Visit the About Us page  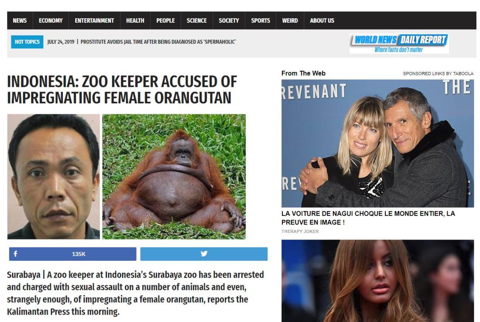pyautogui.click(x=322, y=21)
